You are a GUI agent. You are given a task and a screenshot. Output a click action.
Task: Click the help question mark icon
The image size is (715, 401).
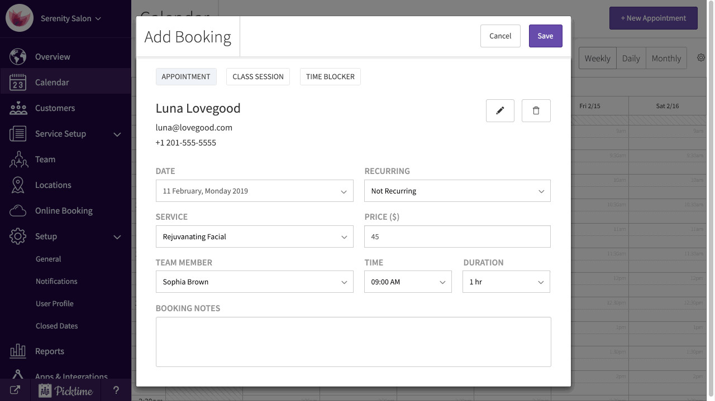[116, 390]
